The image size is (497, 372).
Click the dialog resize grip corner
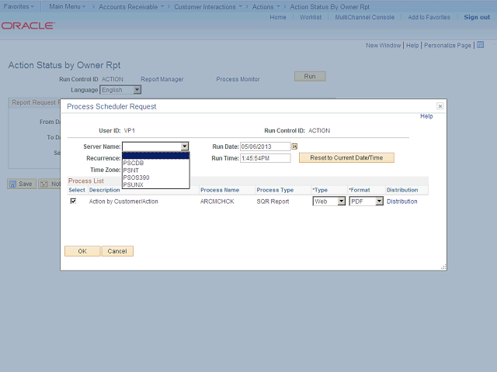pyautogui.click(x=443, y=267)
